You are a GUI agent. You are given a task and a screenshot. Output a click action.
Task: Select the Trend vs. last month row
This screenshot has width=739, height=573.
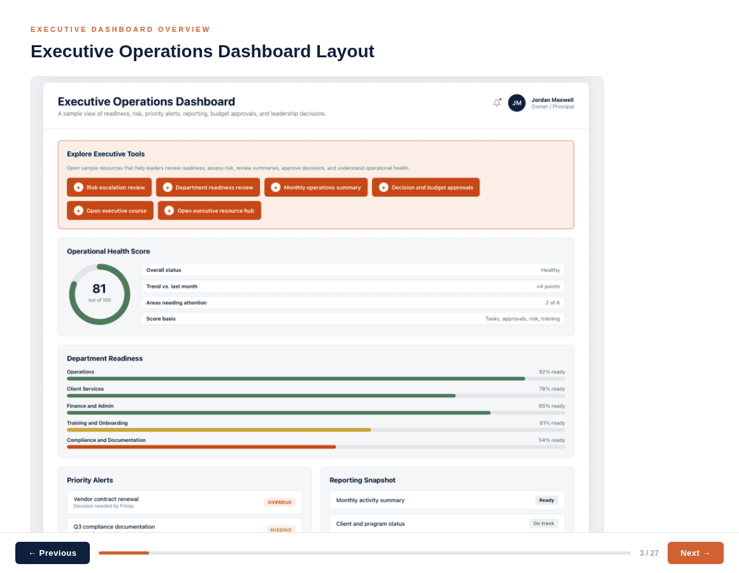(x=353, y=286)
